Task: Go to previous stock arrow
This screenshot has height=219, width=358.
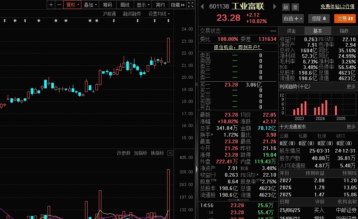Action: tap(202, 6)
